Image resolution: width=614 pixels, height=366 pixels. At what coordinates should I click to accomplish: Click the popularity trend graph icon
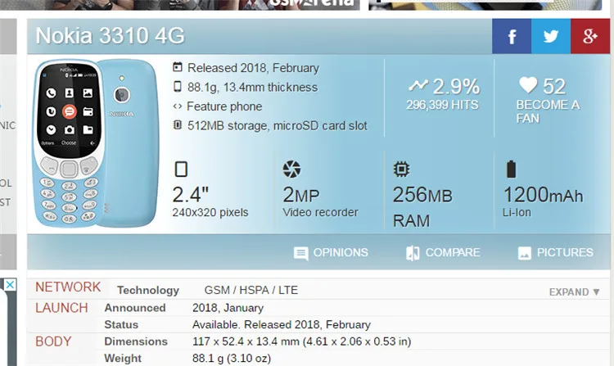click(418, 85)
